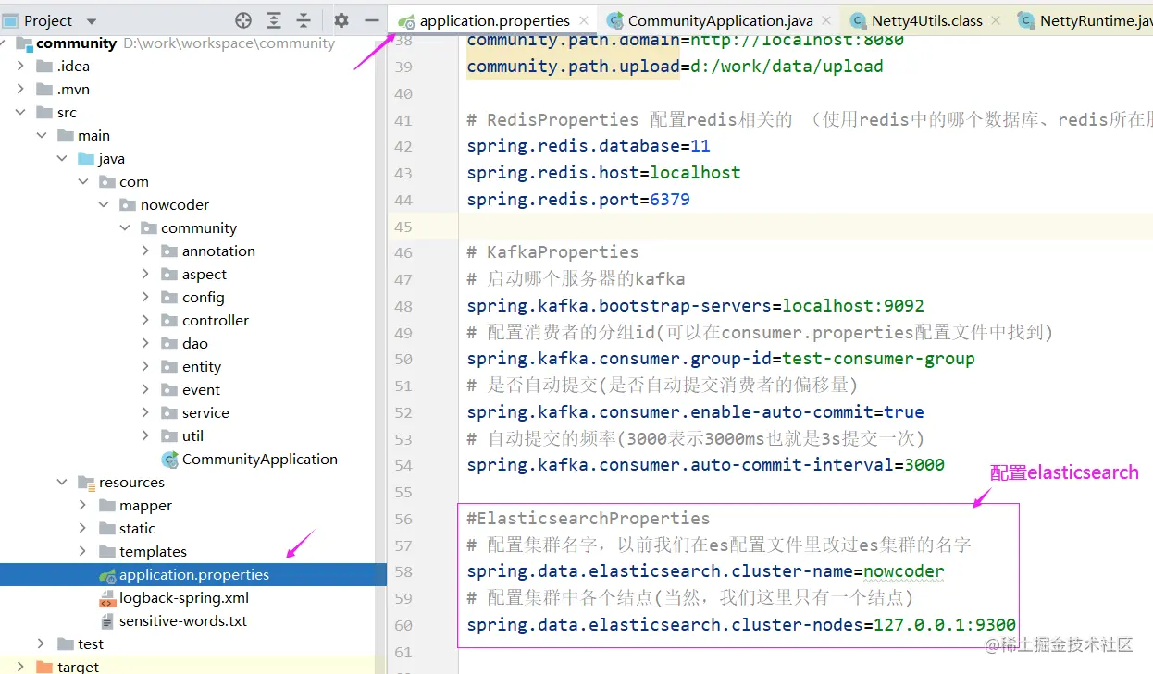The height and width of the screenshot is (674, 1153).
Task: Click elasticsearch cluster-name=nowcoder line
Action: pos(705,571)
